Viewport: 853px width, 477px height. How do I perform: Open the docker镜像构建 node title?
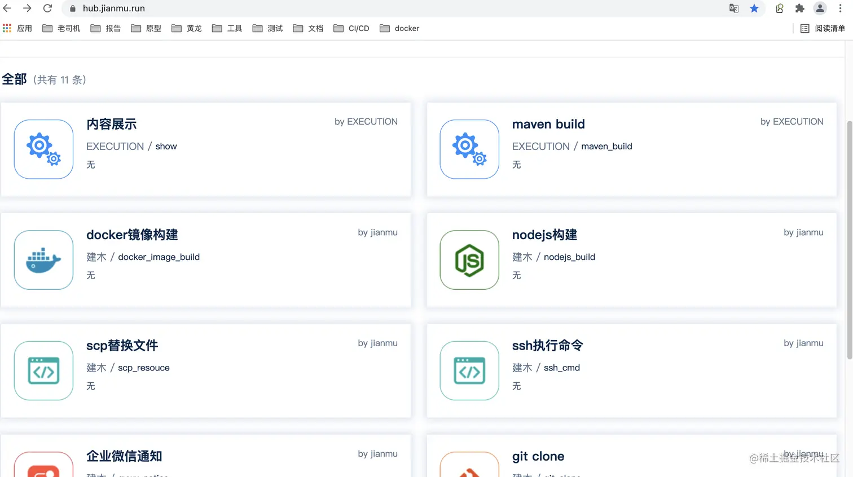(x=132, y=235)
